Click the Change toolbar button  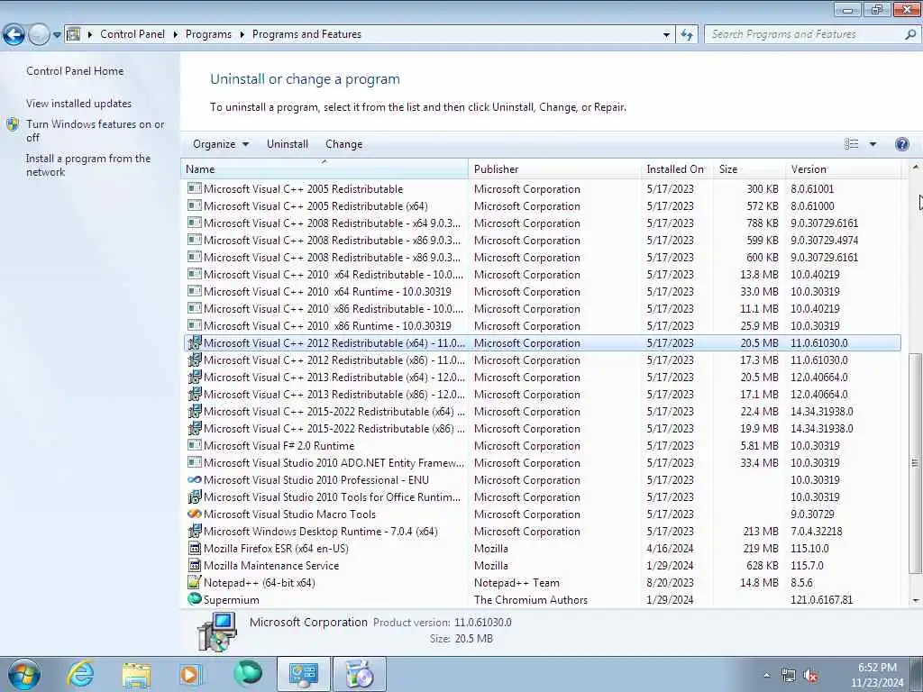(x=343, y=144)
